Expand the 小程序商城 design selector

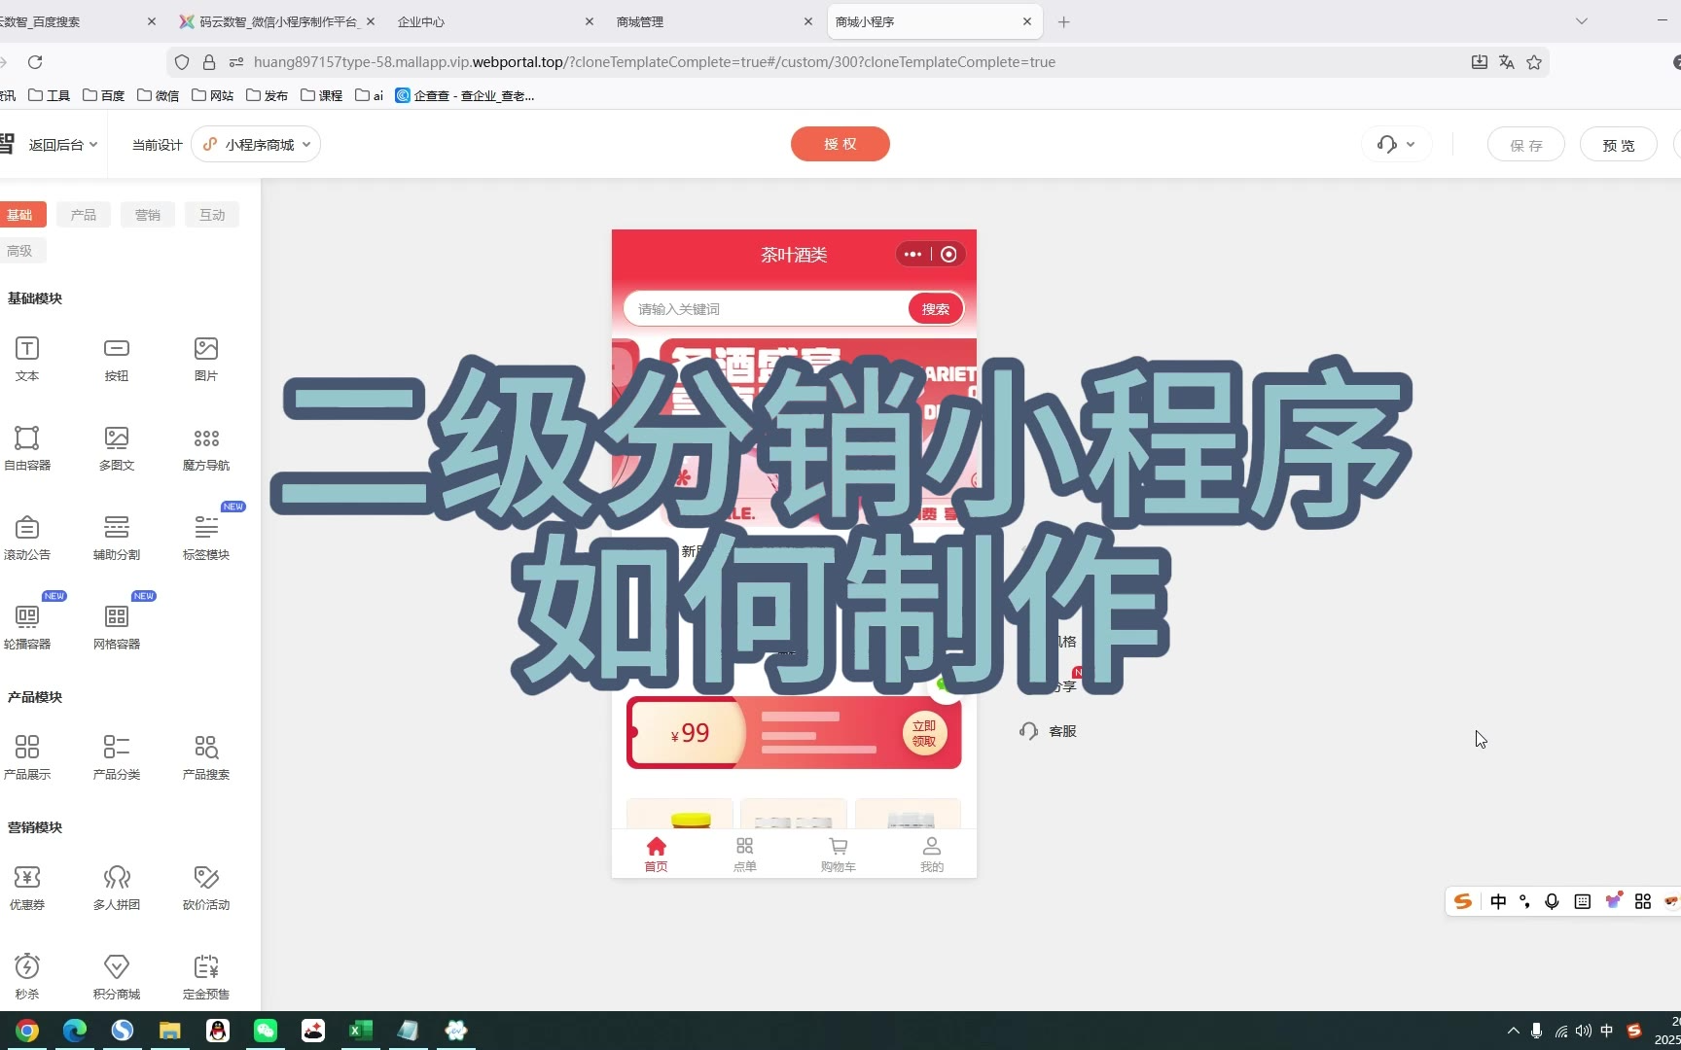click(257, 145)
